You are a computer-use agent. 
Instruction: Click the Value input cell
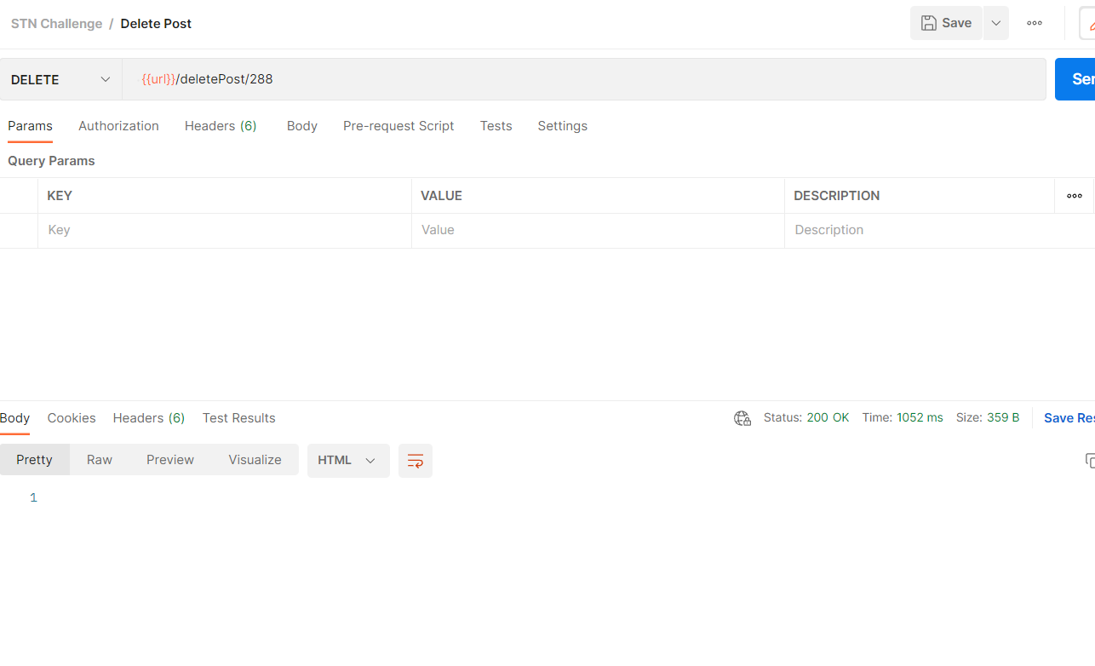[598, 230]
